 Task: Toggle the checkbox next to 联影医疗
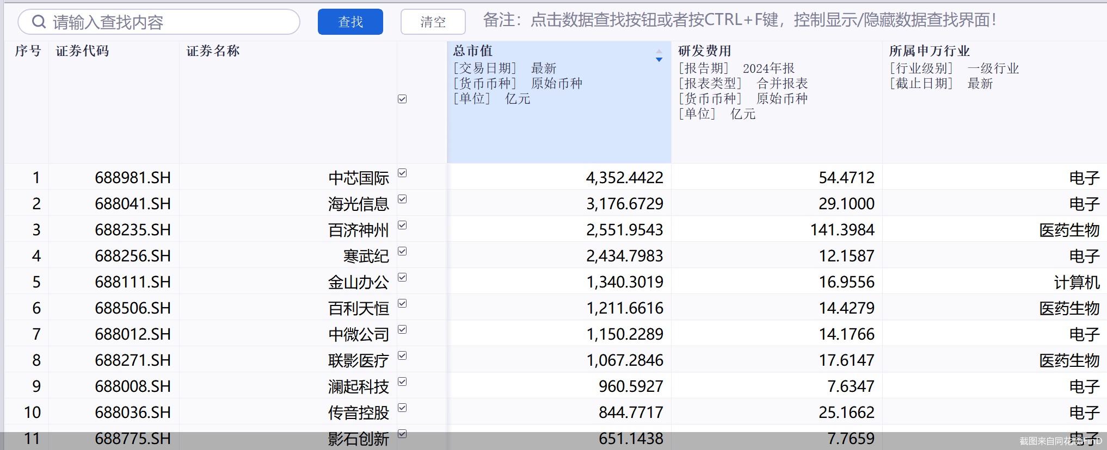coord(402,355)
